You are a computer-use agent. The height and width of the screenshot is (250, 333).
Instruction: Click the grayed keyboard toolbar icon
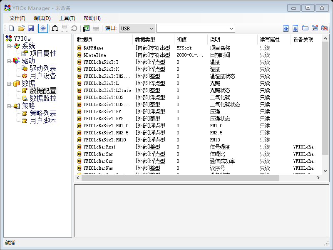(96, 28)
